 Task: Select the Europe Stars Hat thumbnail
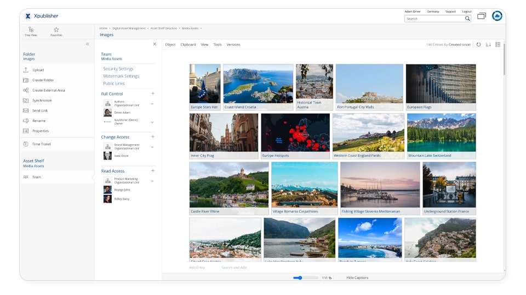[x=205, y=87]
